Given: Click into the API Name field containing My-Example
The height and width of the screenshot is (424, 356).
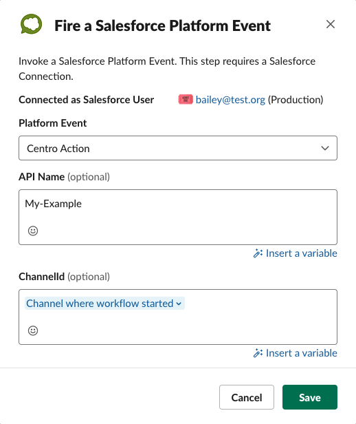Looking at the screenshot, I should pos(178,217).
